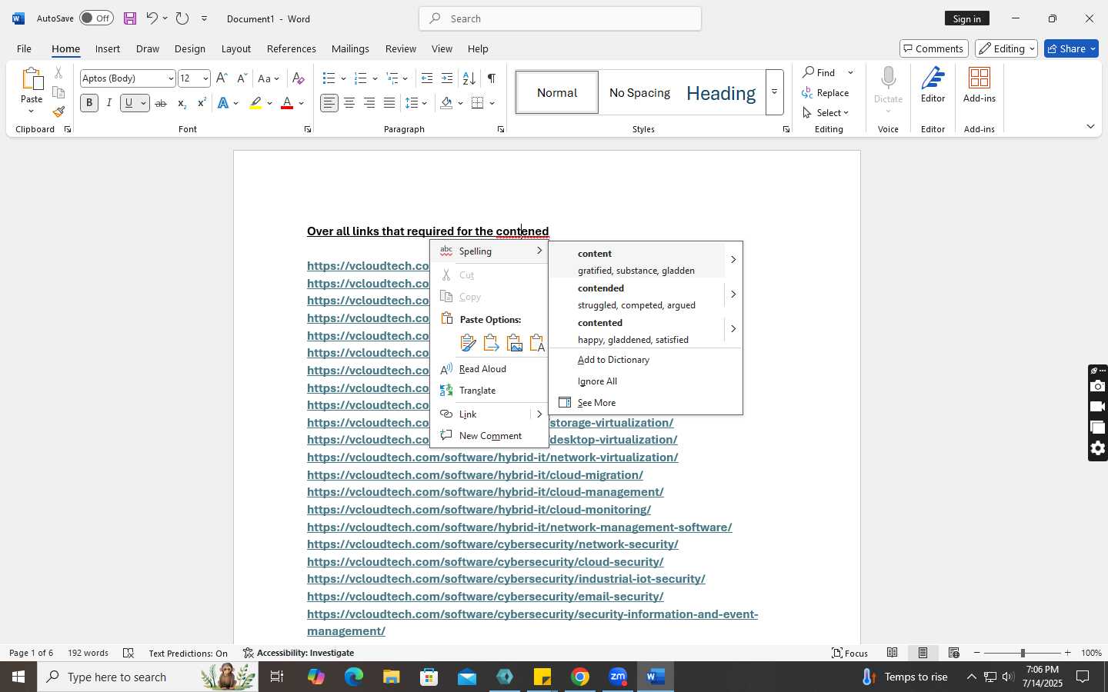
Task: Open File Explorer from the taskbar
Action: point(392,677)
